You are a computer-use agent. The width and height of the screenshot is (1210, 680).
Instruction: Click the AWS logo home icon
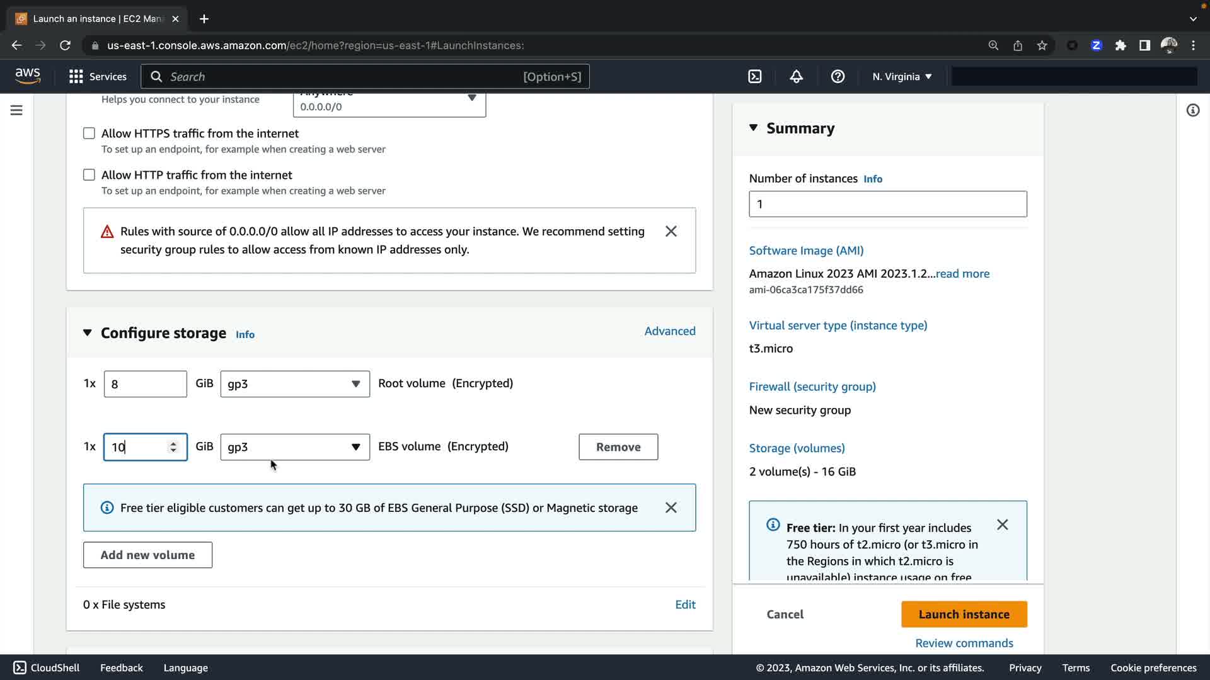28,76
